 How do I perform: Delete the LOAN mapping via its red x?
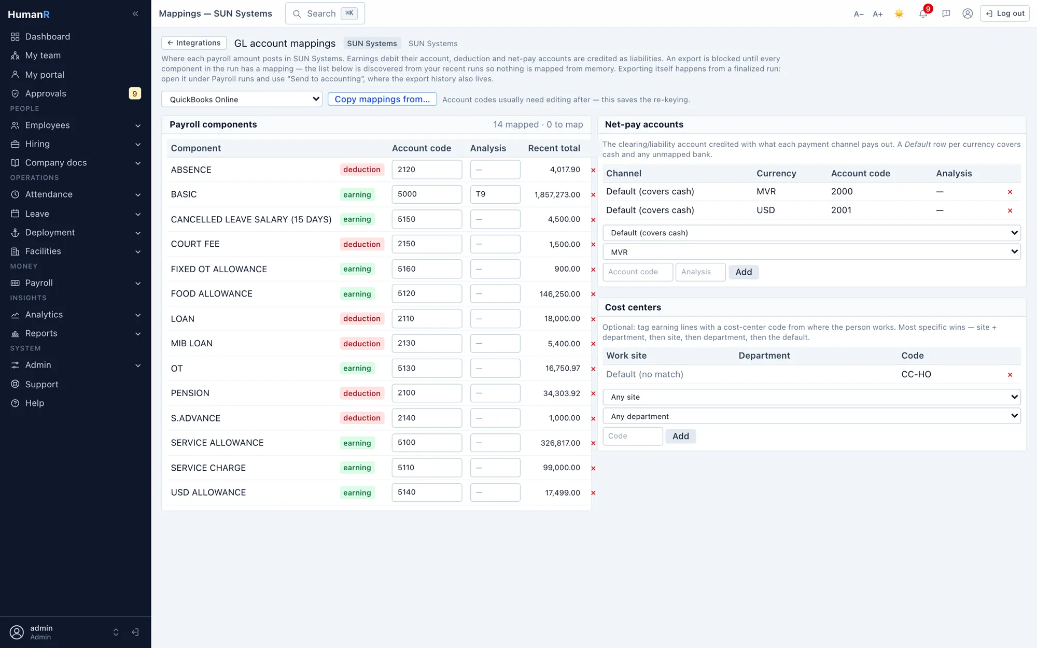tap(593, 319)
